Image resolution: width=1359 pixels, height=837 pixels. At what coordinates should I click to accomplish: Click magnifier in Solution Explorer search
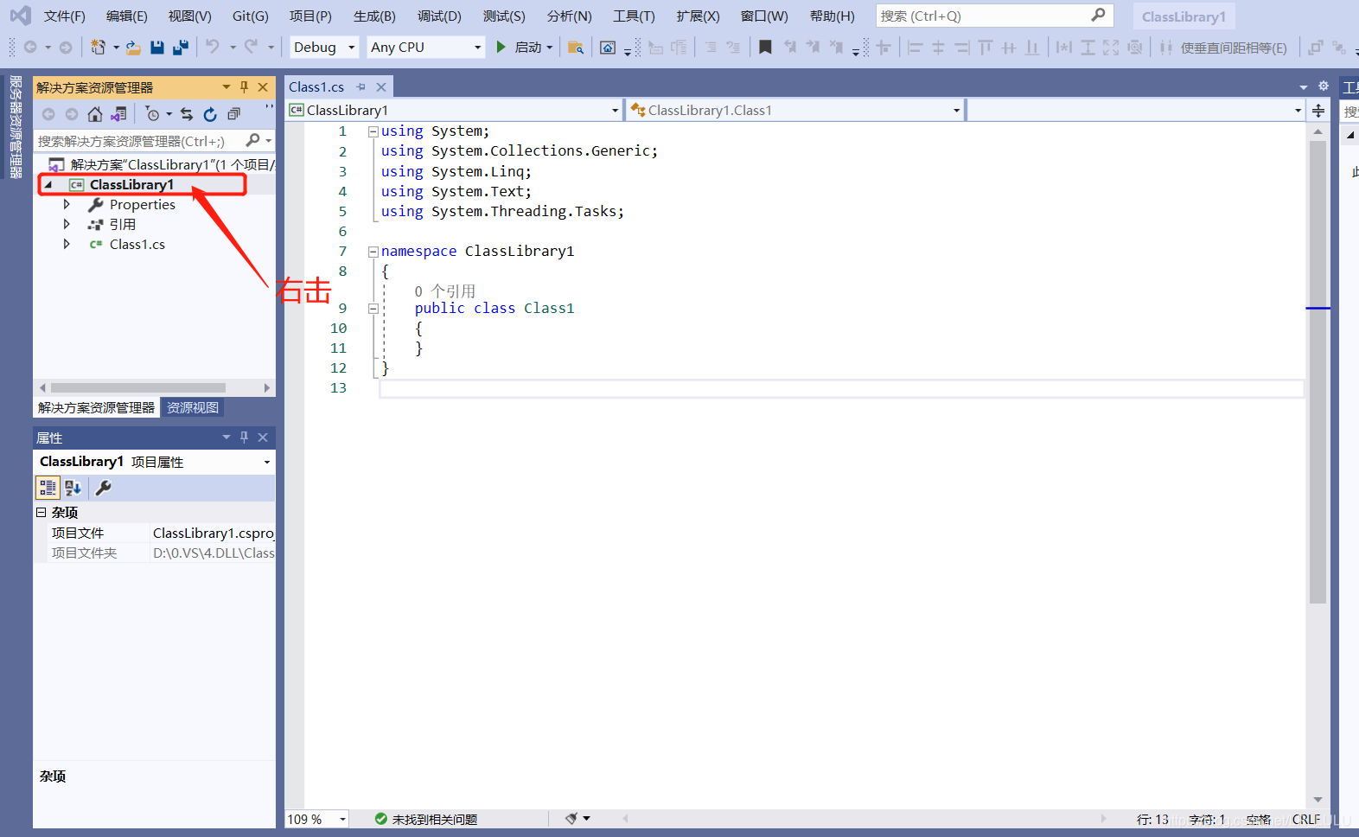click(252, 140)
